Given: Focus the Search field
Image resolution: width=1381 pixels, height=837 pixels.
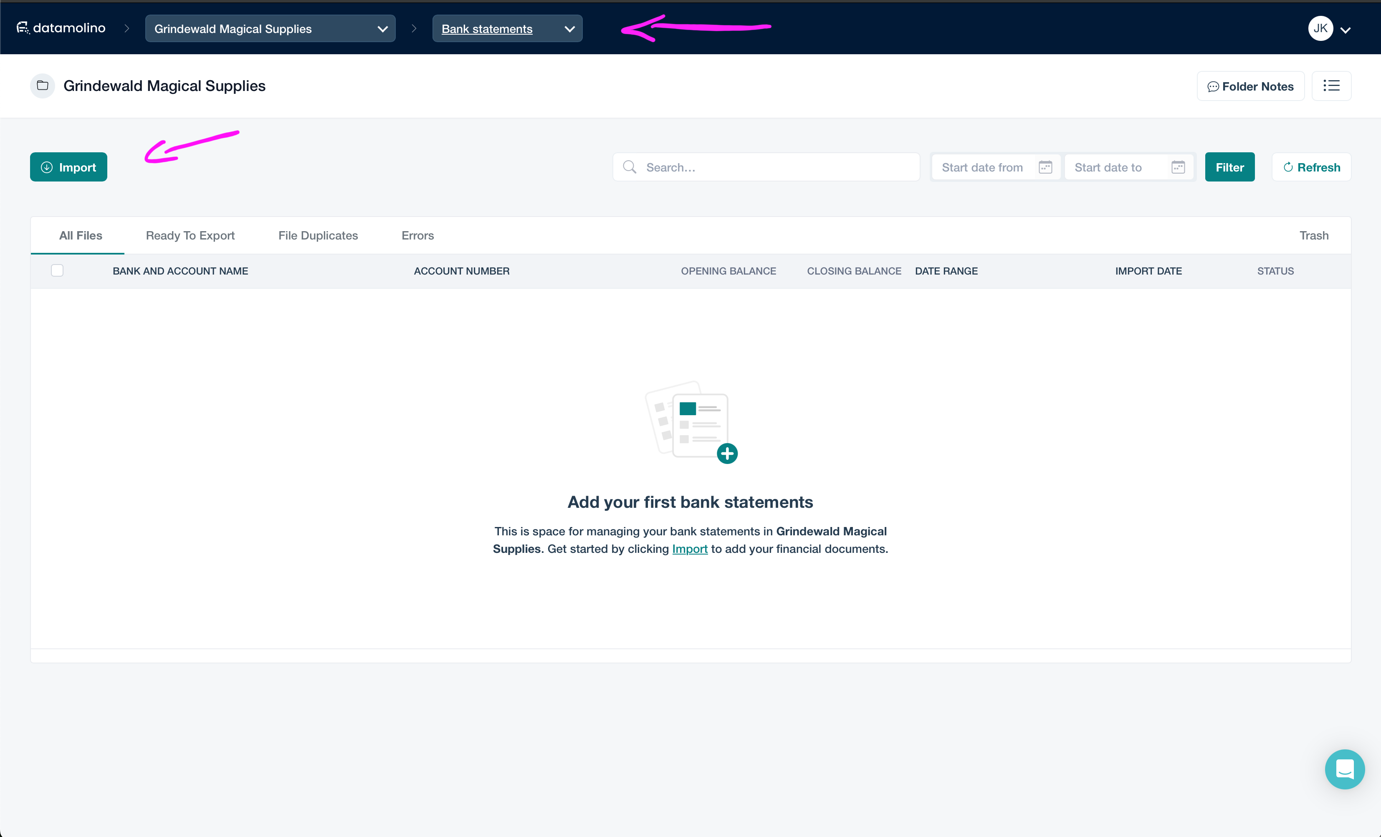Looking at the screenshot, I should (x=766, y=167).
